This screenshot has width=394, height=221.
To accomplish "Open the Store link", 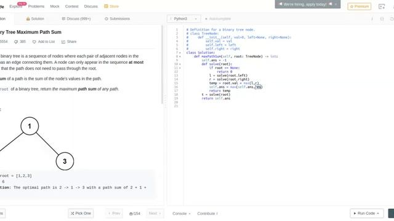I will 111,6.
